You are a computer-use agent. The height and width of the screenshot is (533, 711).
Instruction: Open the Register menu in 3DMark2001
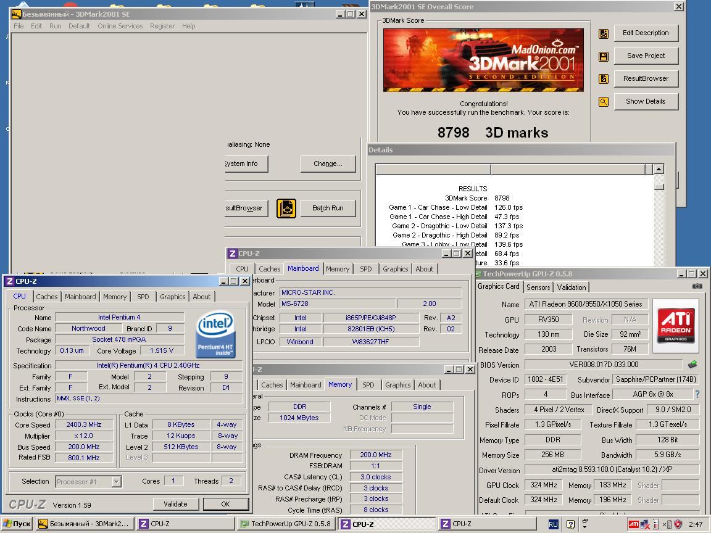pos(162,26)
